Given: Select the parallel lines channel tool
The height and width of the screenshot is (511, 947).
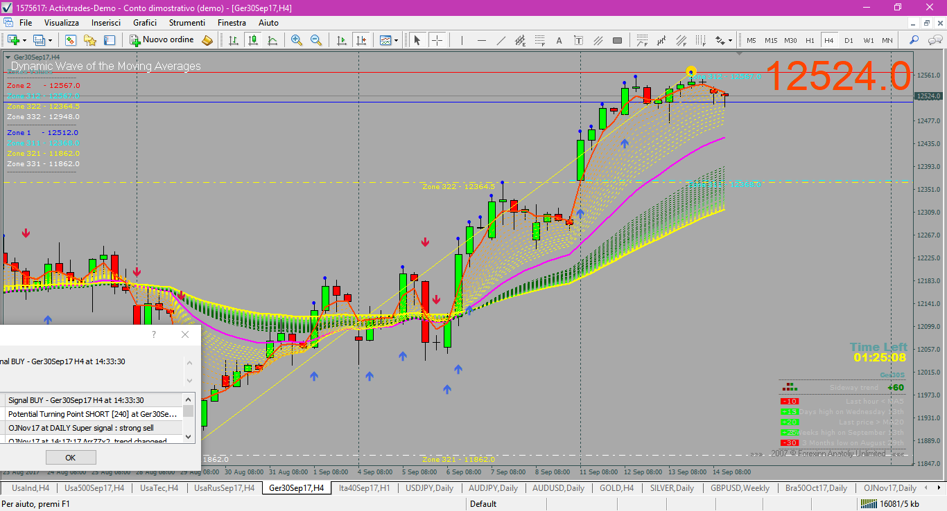Looking at the screenshot, I should pos(598,40).
